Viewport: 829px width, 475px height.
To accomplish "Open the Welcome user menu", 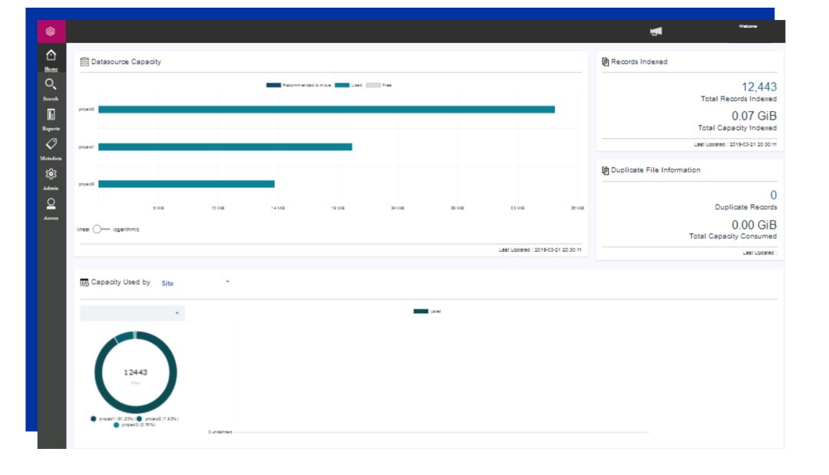I will tap(748, 26).
